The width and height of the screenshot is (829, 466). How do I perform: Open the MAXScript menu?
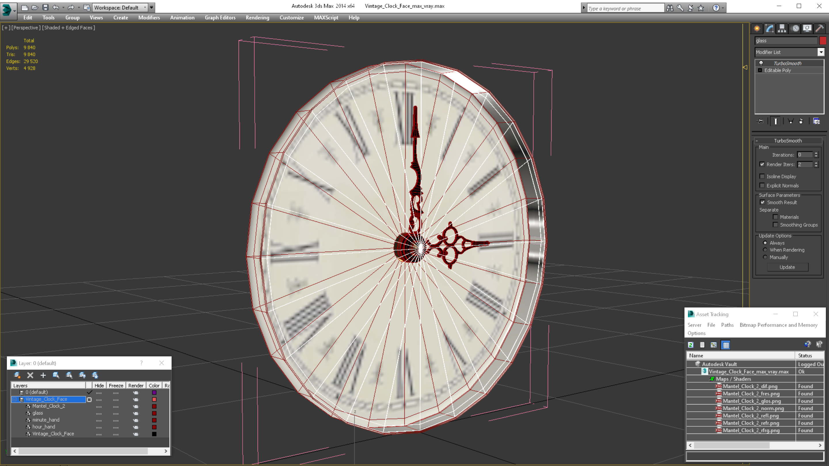326,18
